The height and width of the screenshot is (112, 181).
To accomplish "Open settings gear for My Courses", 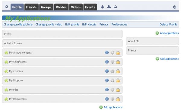I will coord(113,71).
